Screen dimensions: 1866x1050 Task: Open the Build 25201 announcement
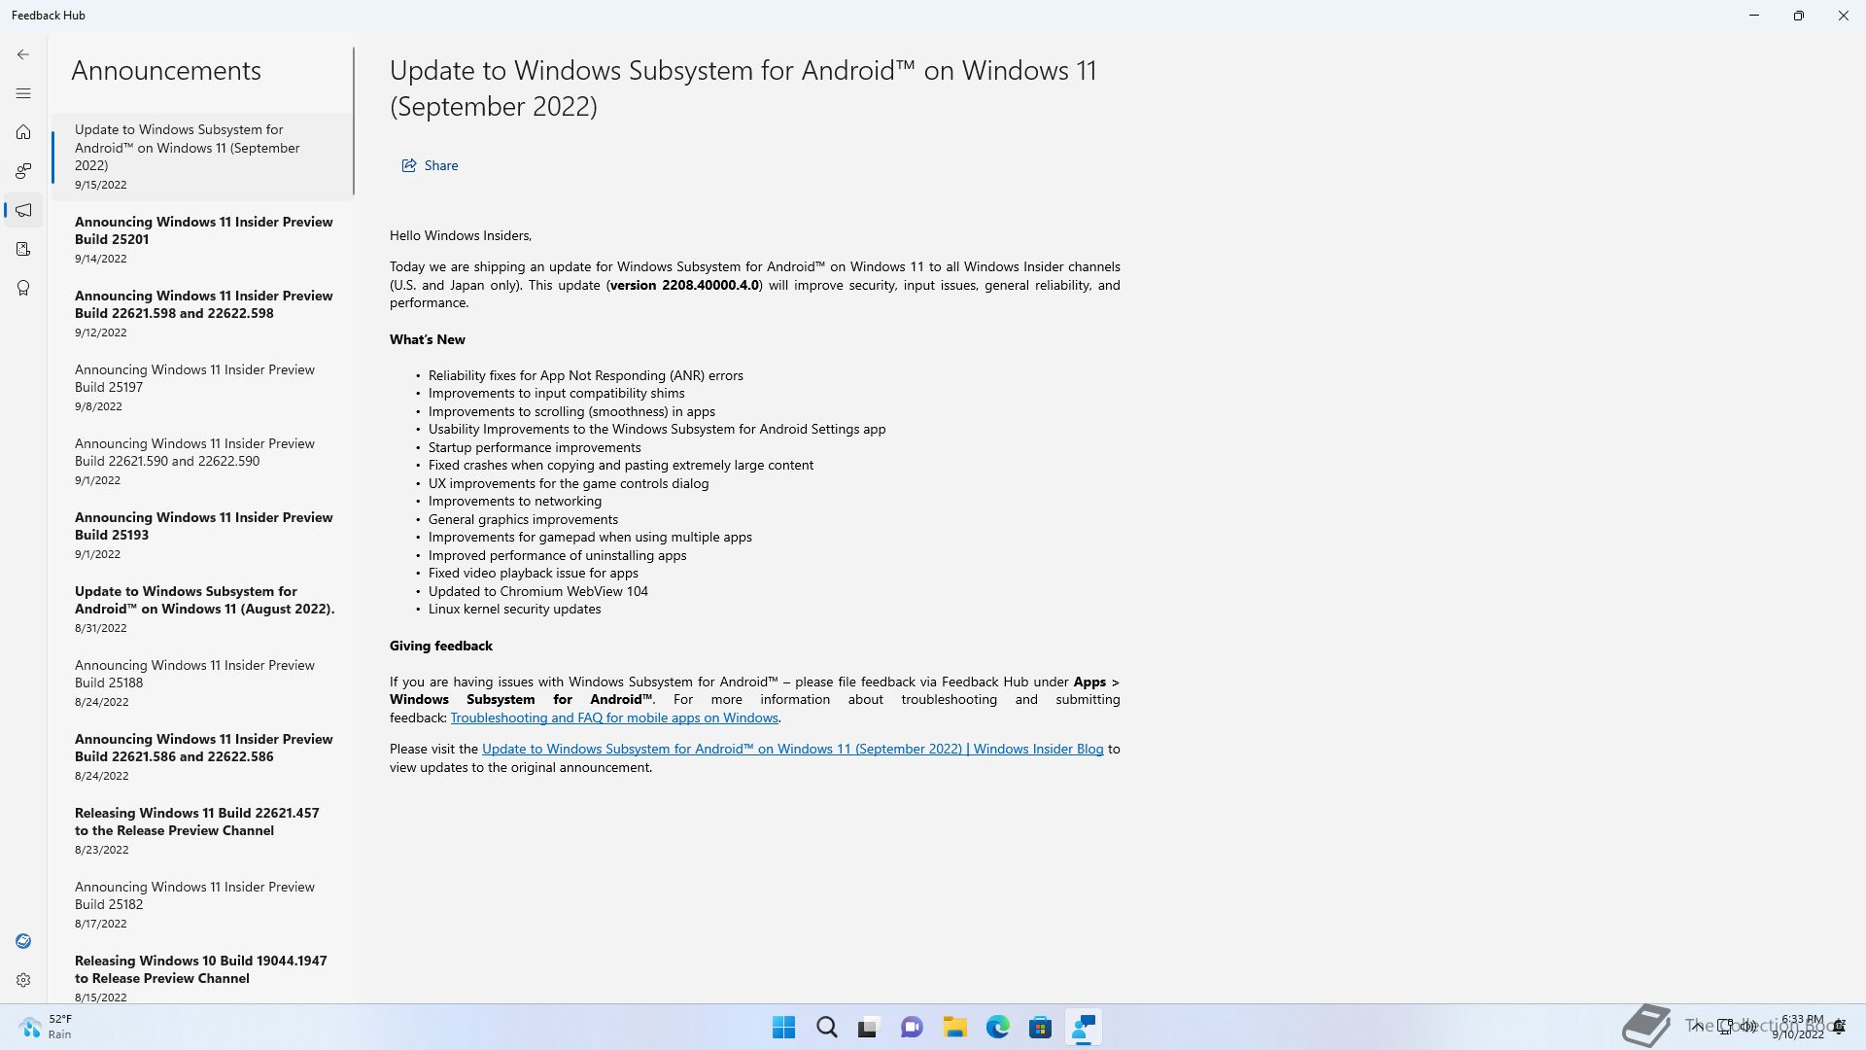[203, 239]
